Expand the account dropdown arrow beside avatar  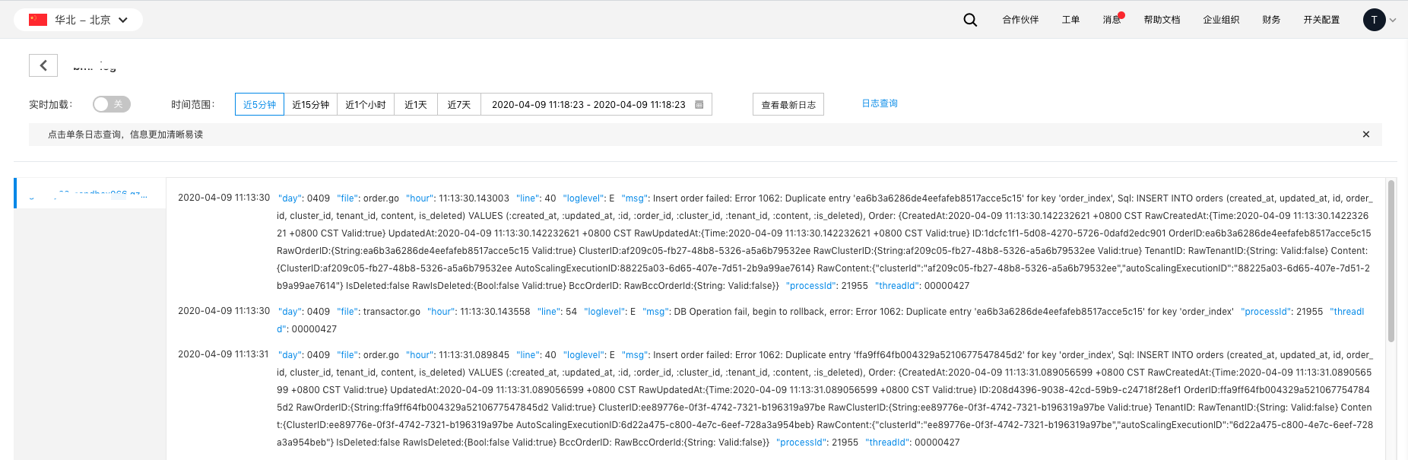pos(1393,21)
